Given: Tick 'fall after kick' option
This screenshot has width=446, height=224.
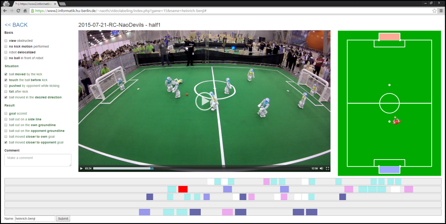Looking at the screenshot, I should point(6,92).
